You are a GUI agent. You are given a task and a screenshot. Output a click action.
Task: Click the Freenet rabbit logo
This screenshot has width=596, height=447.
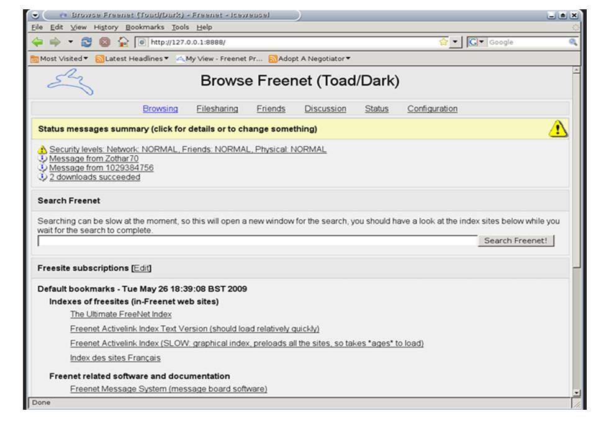[x=70, y=82]
